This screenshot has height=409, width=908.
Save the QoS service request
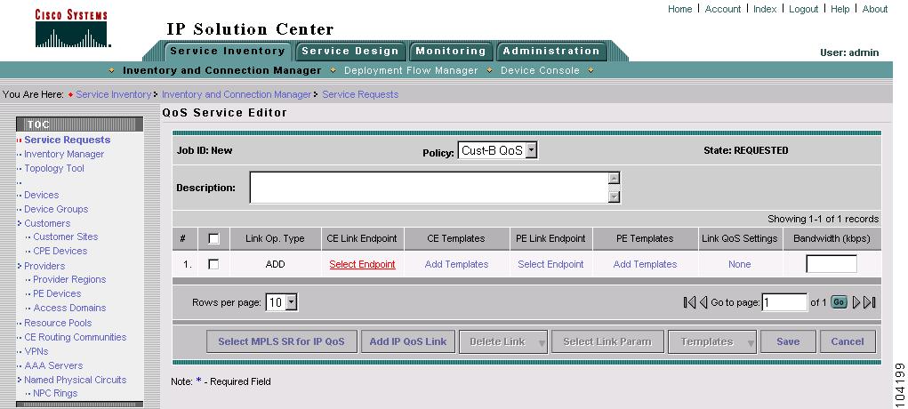[788, 341]
